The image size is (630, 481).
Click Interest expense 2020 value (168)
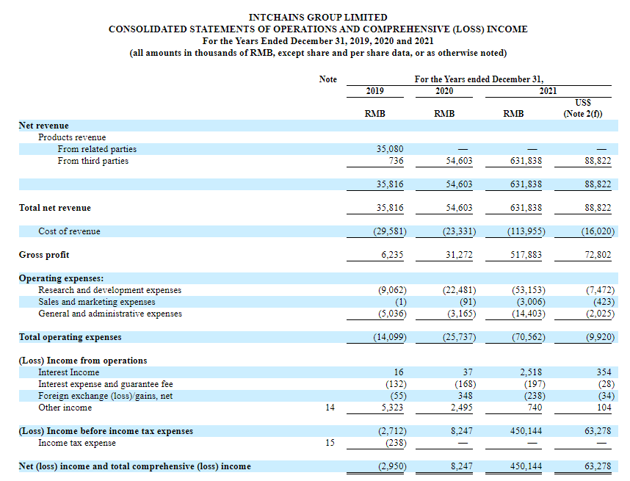466,384
